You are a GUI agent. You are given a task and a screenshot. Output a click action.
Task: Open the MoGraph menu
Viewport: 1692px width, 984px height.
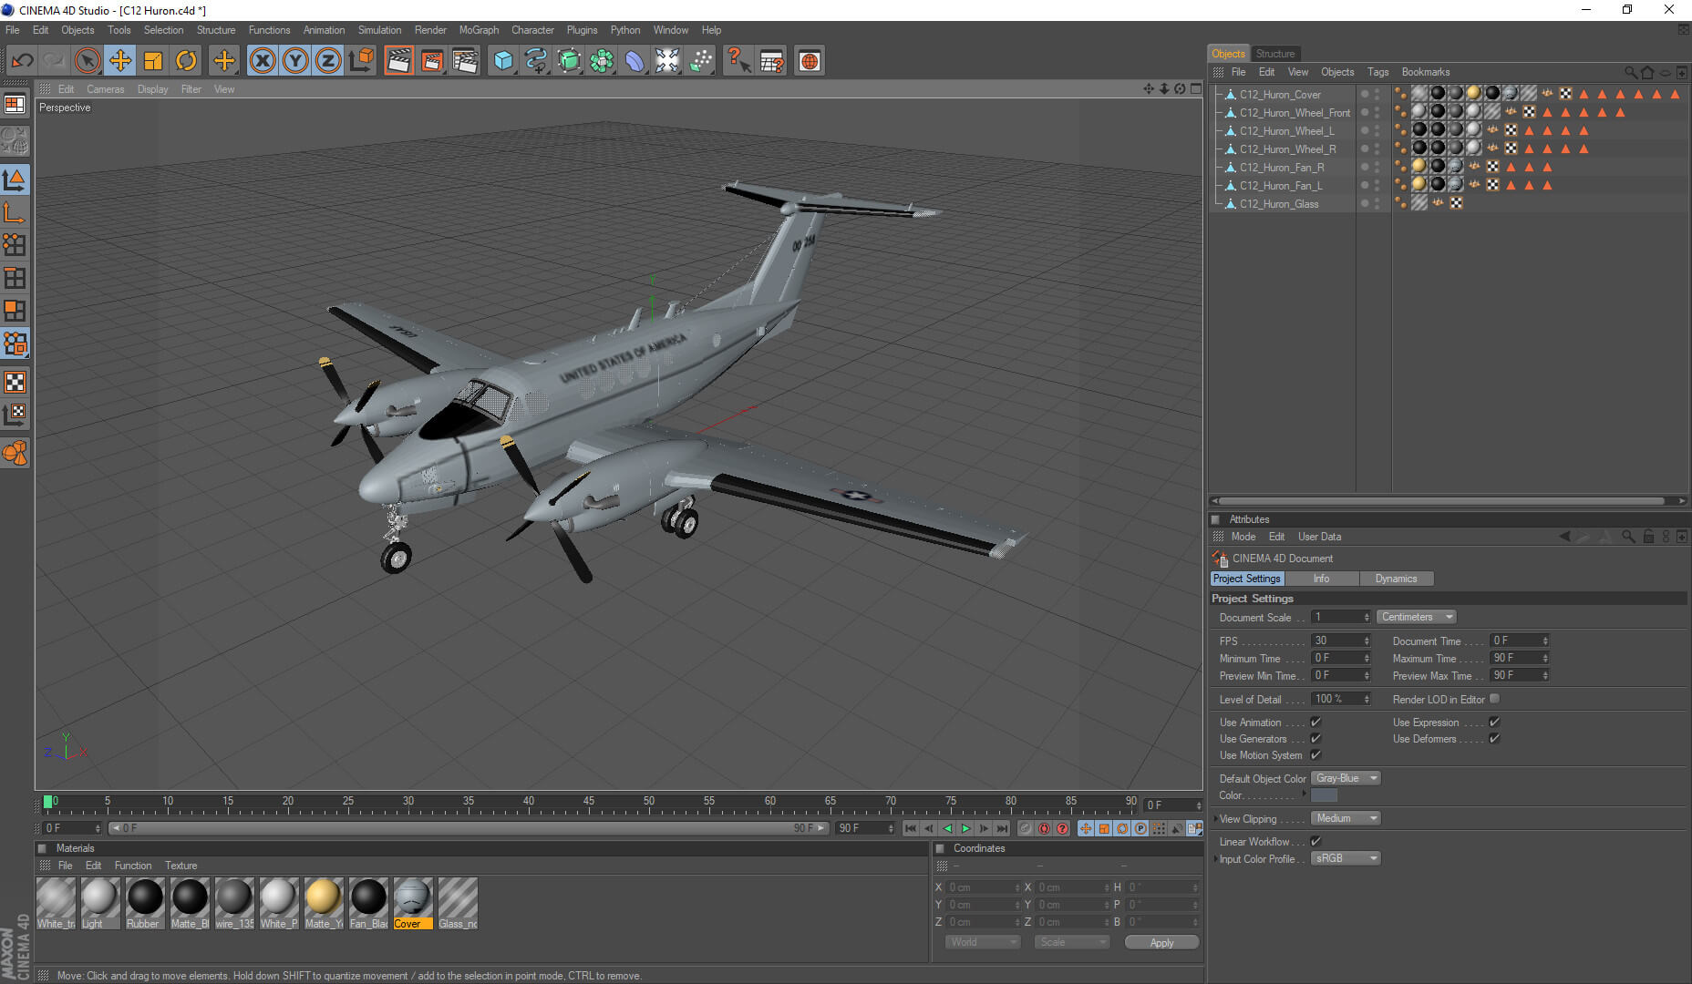tap(479, 30)
